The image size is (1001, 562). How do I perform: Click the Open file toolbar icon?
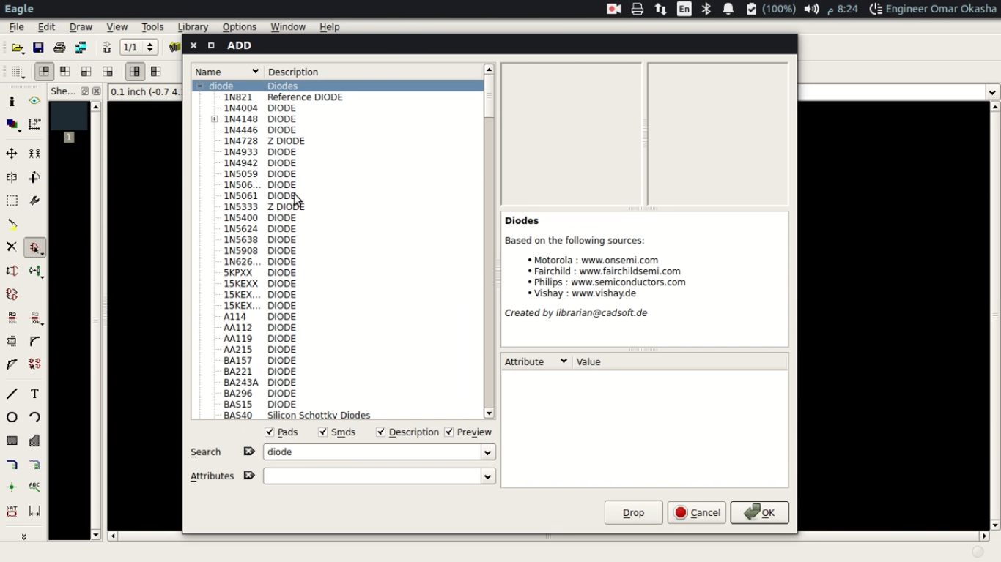(x=18, y=48)
